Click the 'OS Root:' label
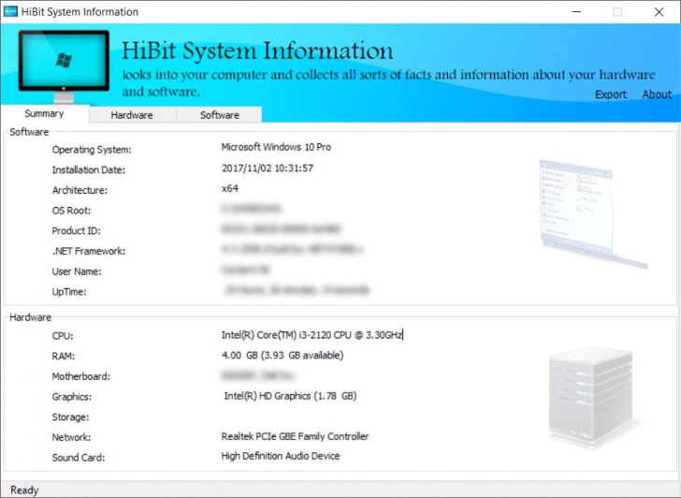This screenshot has height=498, width=681. 72,211
